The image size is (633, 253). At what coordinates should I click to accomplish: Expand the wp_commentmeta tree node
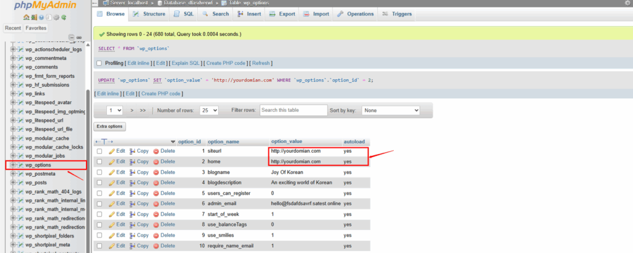[13, 58]
